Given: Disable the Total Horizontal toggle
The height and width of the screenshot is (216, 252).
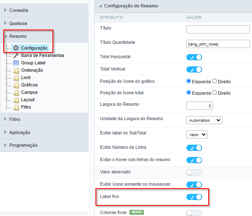Looking at the screenshot, I should tap(194, 57).
